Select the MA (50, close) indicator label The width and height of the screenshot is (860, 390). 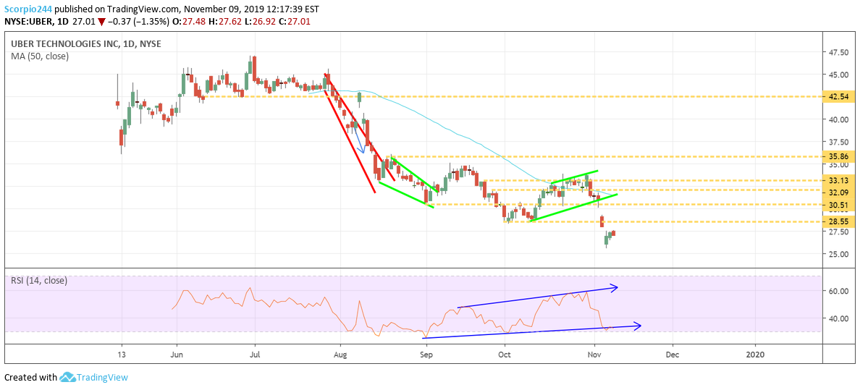39,56
